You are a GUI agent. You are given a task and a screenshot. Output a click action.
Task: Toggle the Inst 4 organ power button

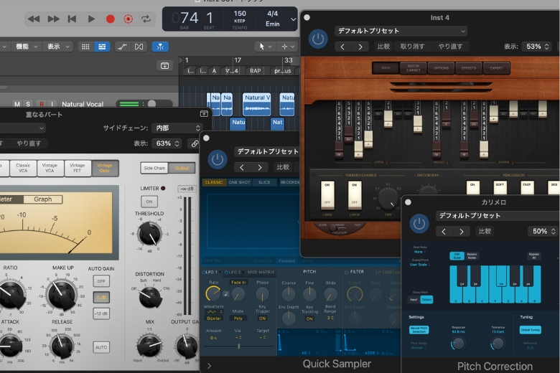318,39
